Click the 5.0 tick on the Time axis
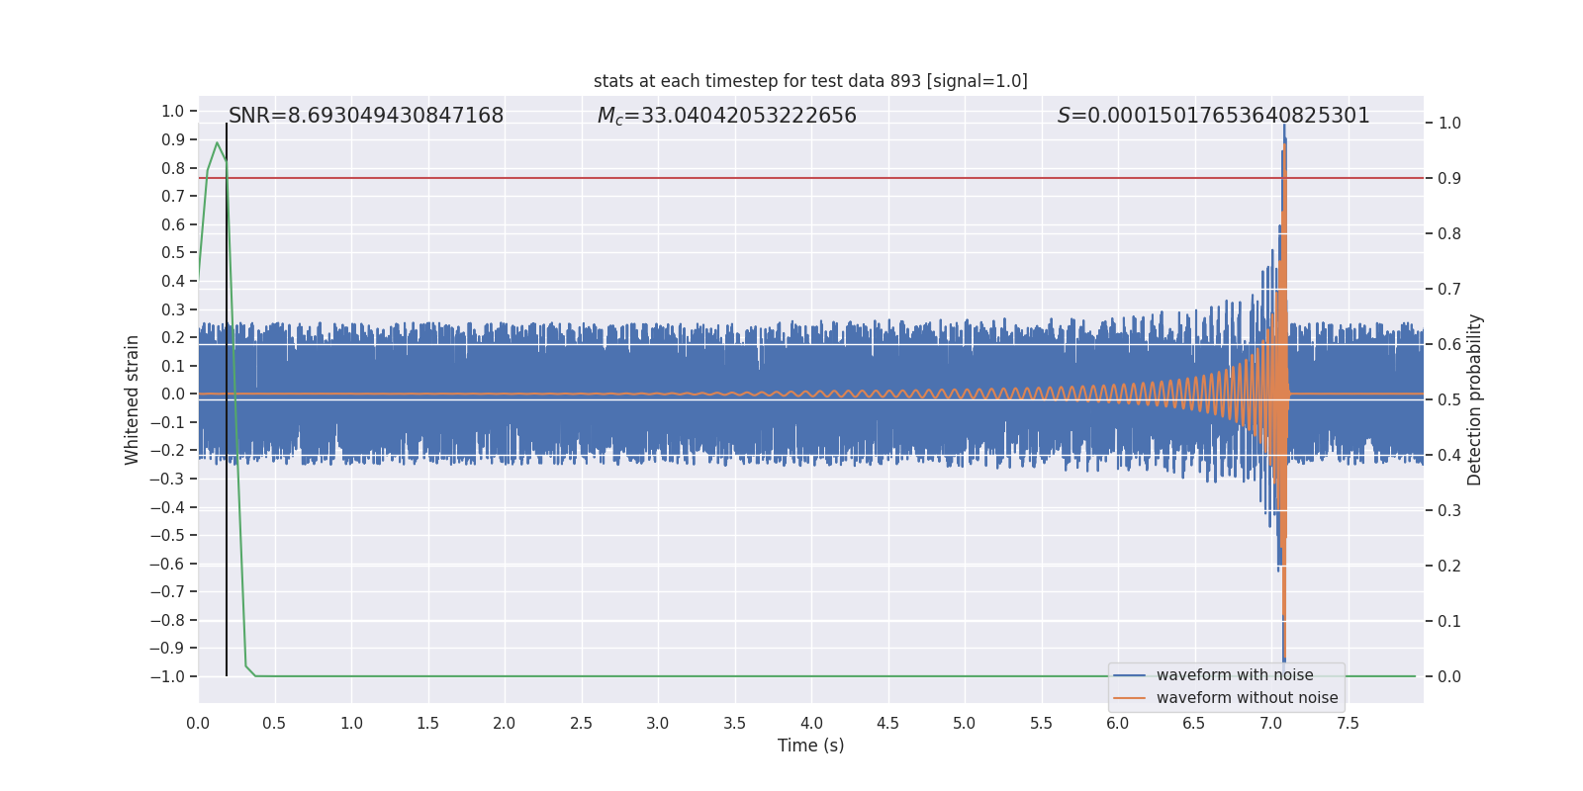 pos(965,724)
